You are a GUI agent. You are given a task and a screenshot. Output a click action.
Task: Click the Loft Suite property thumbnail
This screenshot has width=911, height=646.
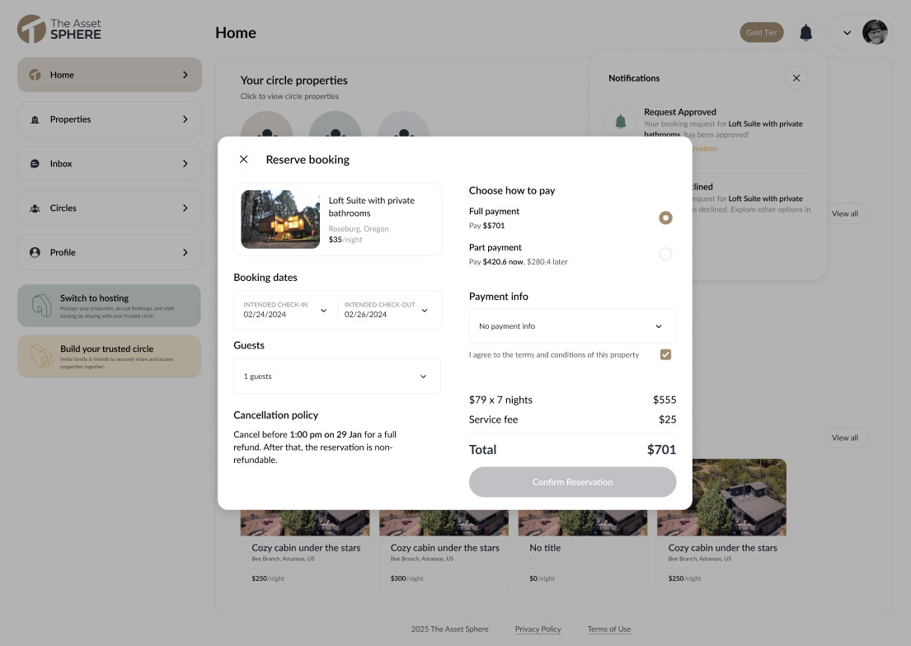click(x=280, y=219)
